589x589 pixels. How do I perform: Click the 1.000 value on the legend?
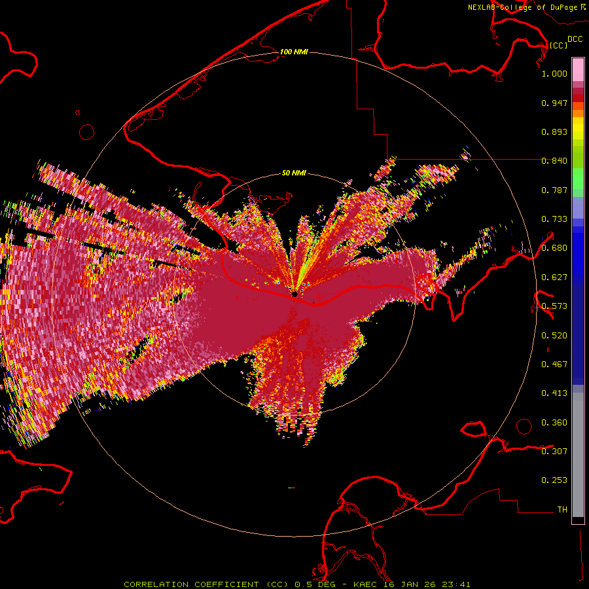coord(554,73)
